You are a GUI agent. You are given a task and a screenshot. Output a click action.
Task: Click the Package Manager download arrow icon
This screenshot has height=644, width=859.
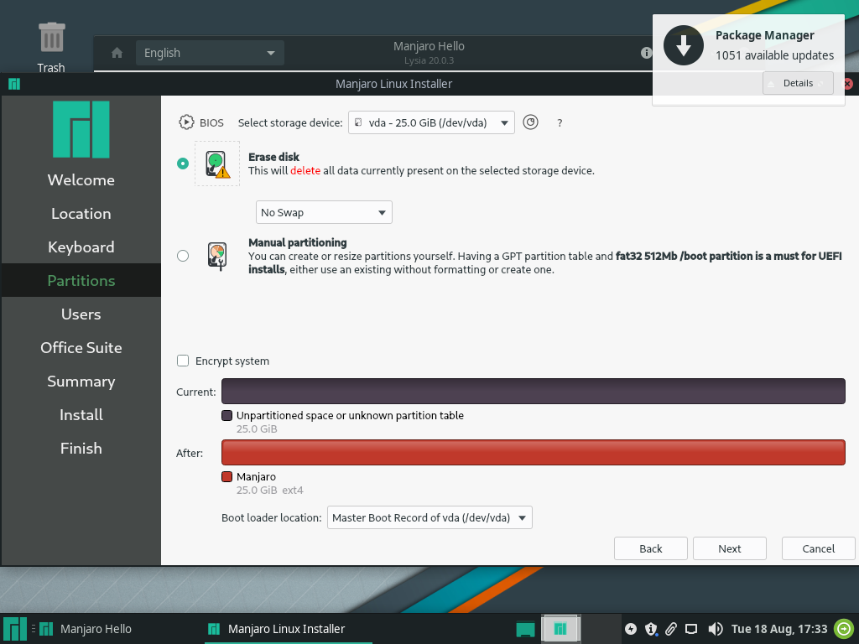(x=683, y=45)
